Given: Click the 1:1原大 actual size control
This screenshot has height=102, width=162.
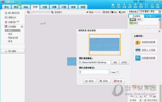Looking at the screenshot, I should click(58, 12).
